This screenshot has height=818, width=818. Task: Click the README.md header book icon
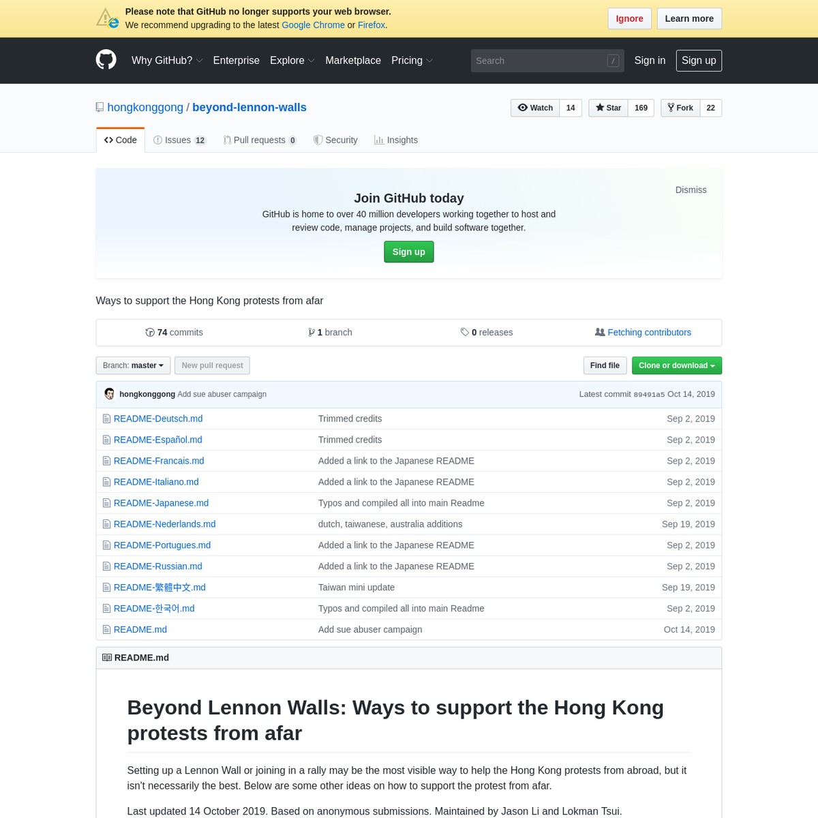click(x=107, y=658)
